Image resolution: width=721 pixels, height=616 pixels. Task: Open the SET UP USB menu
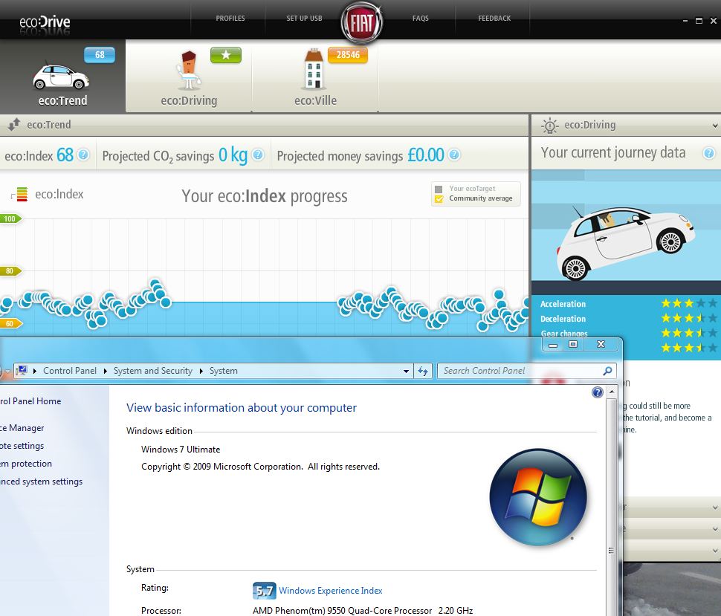tap(304, 19)
